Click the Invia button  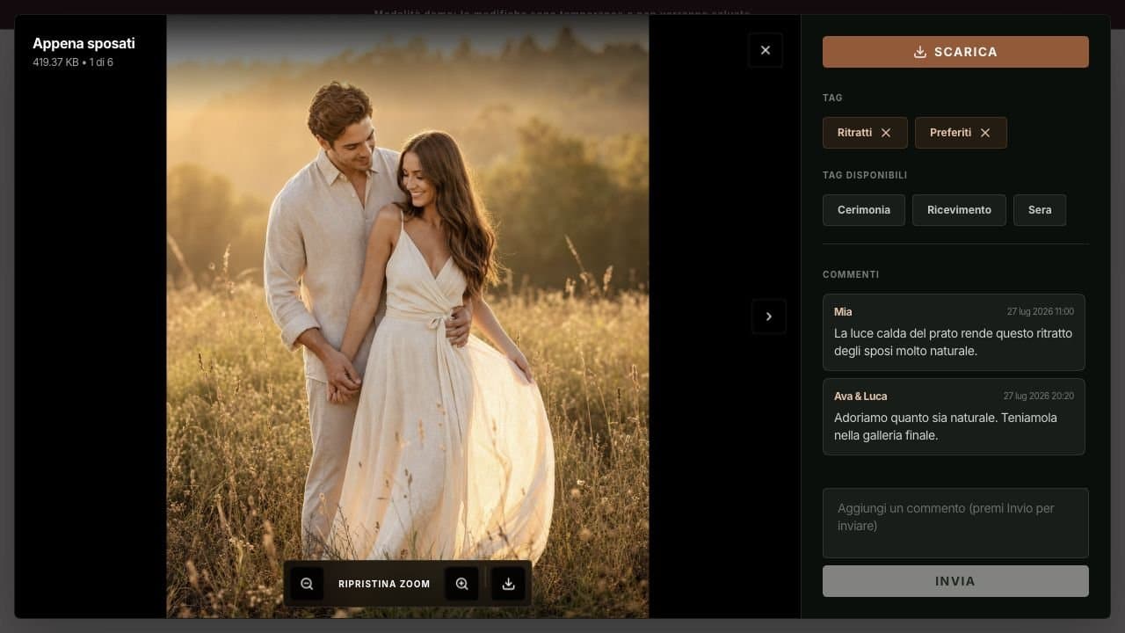(955, 581)
